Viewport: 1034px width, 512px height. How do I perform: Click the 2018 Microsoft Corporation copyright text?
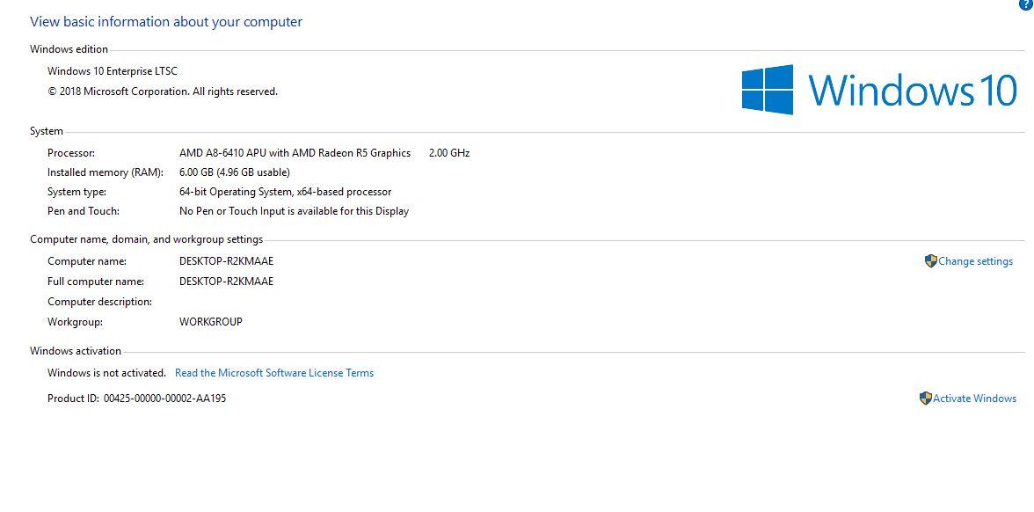coord(163,91)
